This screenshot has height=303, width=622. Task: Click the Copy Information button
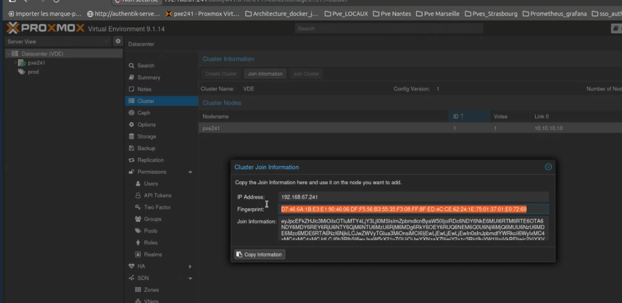(260, 254)
